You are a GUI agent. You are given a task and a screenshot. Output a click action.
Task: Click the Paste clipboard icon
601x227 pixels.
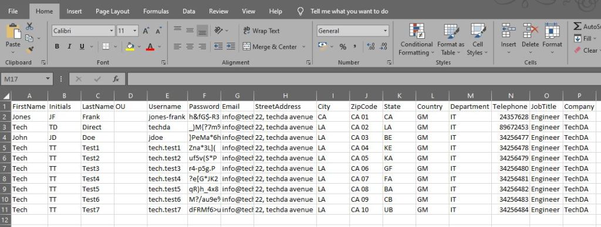coord(13,32)
